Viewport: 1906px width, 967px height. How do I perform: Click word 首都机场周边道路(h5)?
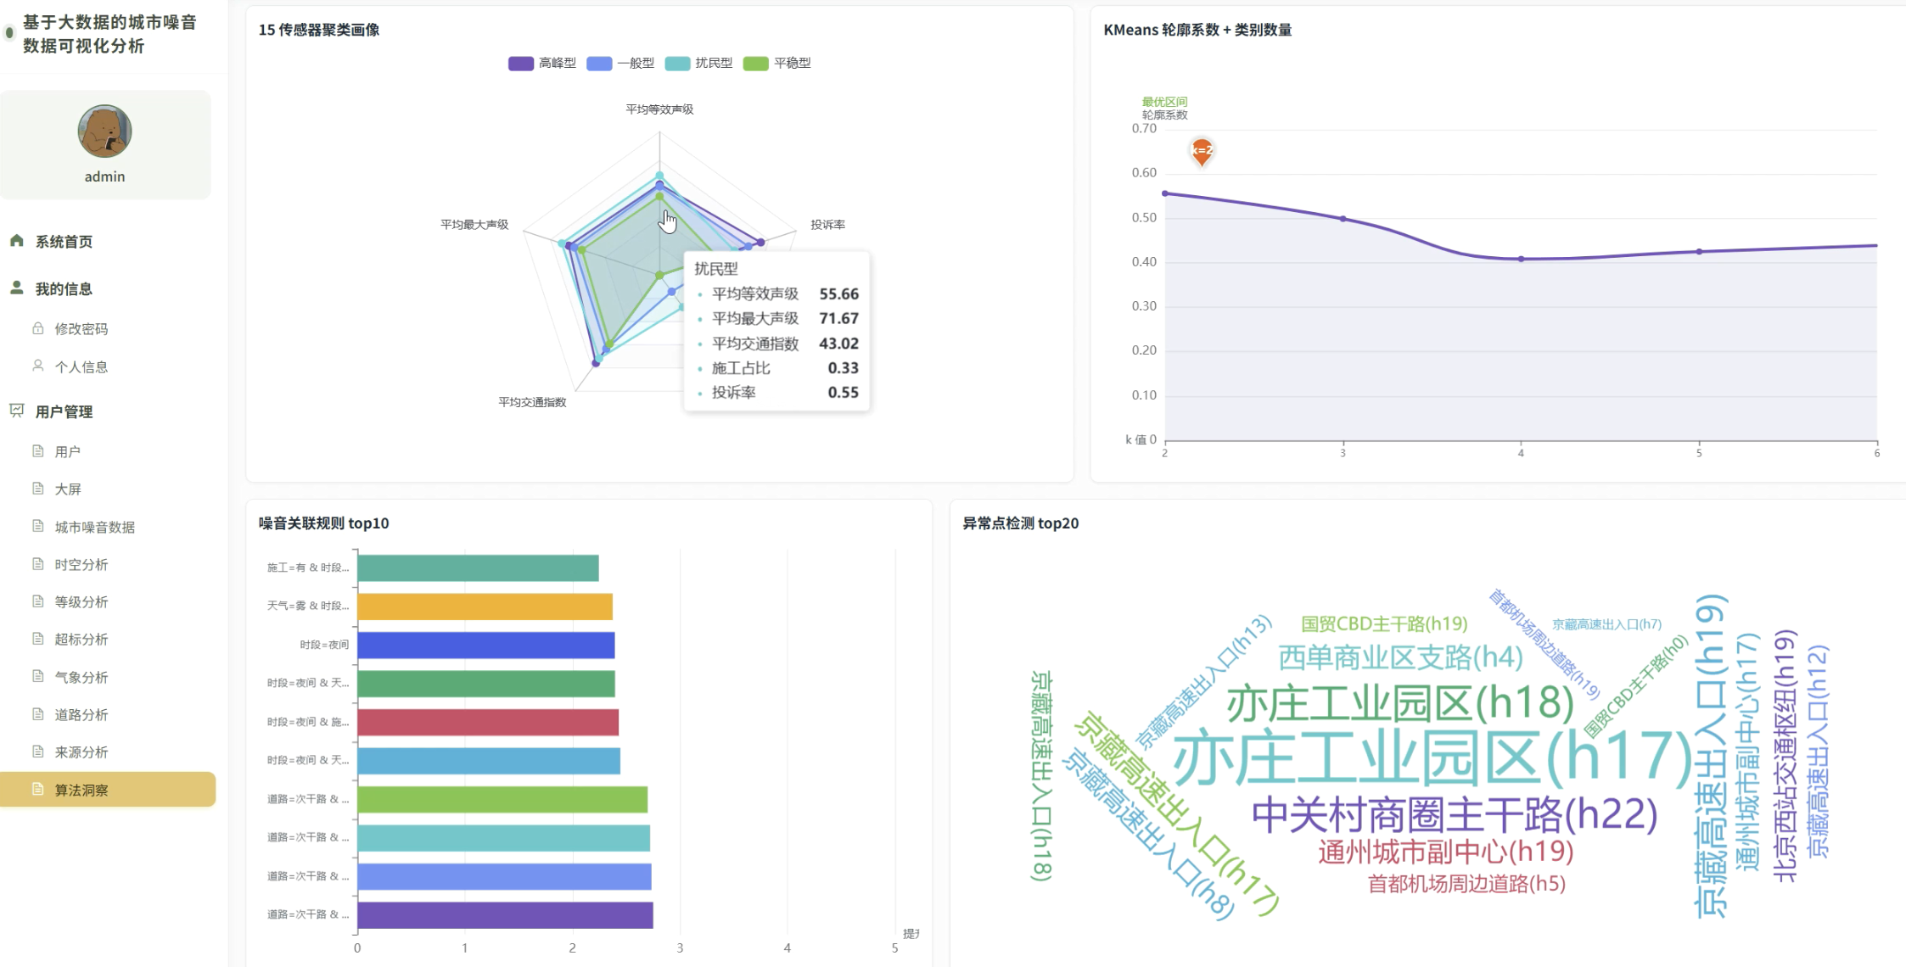click(1466, 884)
